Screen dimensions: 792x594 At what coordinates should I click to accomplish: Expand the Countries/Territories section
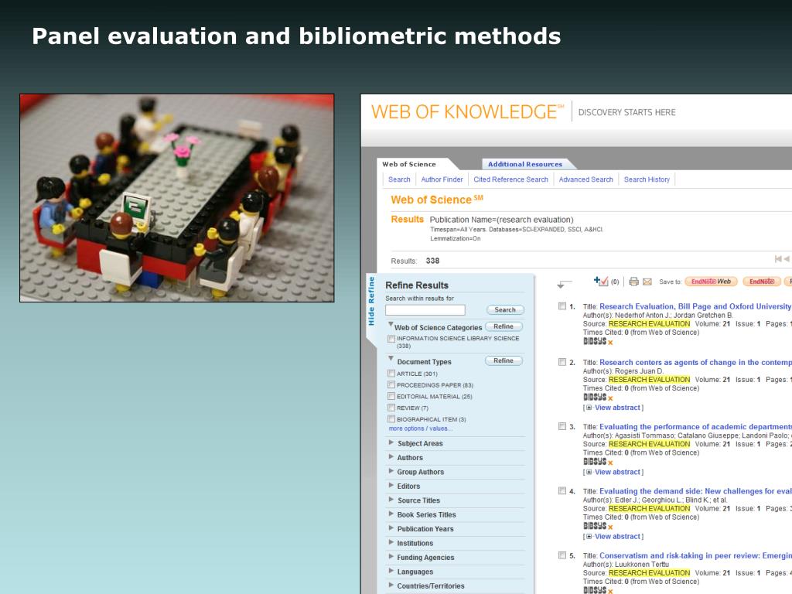(x=391, y=585)
